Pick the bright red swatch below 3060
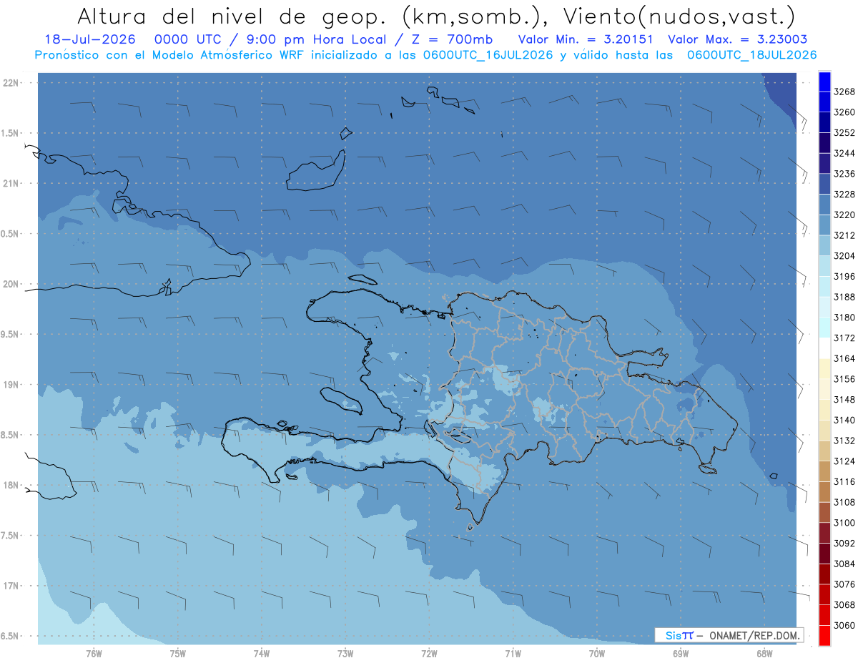 (x=824, y=635)
